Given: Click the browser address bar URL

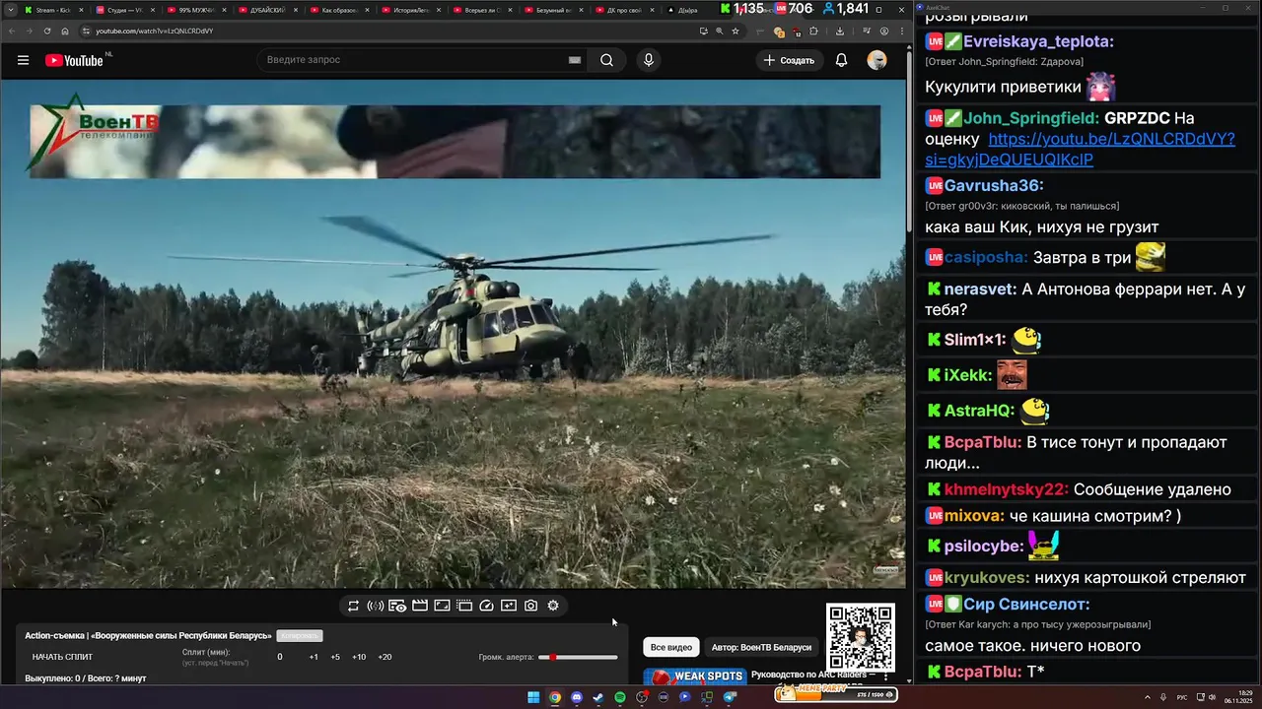Looking at the screenshot, I should (x=155, y=31).
